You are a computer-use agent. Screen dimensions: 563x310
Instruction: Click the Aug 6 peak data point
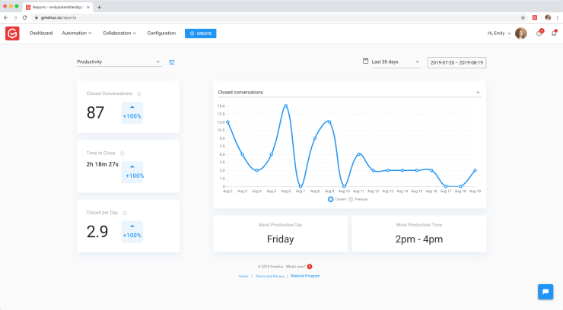tap(285, 106)
